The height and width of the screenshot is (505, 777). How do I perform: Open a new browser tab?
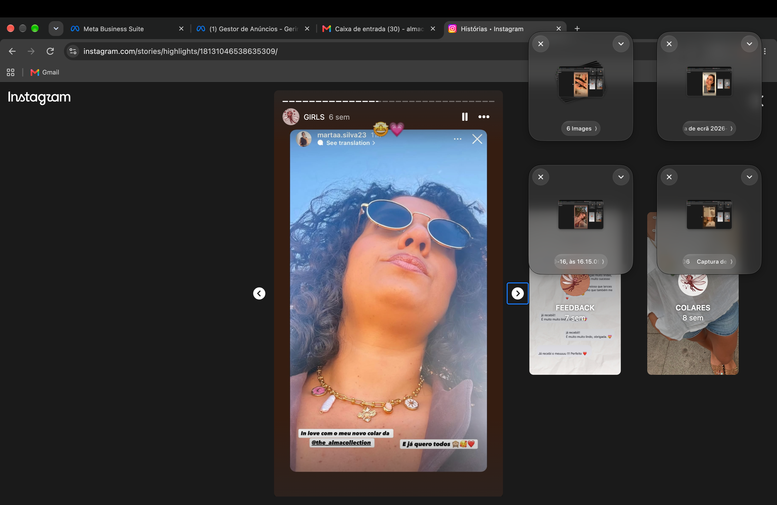click(577, 29)
